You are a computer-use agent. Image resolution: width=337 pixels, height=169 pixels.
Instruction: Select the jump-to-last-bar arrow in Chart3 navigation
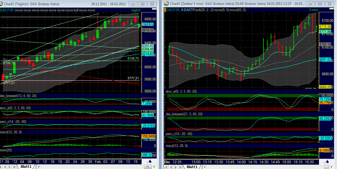click(180, 167)
